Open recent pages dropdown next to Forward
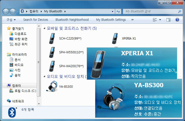 [x=18, y=11]
